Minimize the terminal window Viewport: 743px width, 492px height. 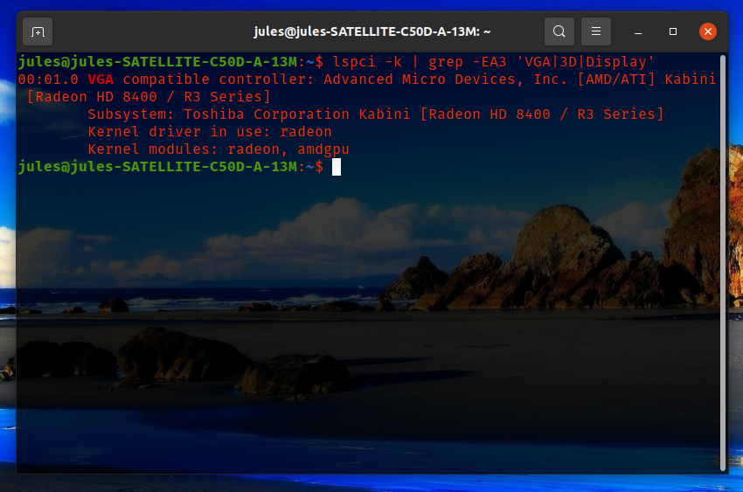point(638,31)
